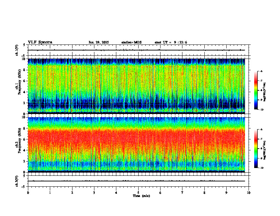Viewport: 280px width, 216px height.
Task: Click the "ch.3(V)" axis label
Action: click(17, 181)
